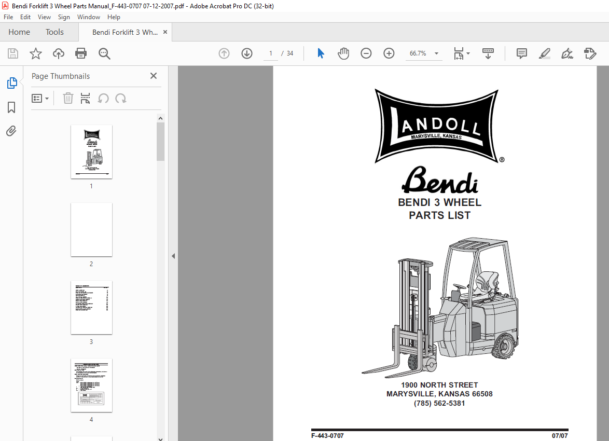This screenshot has height=441, width=609.
Task: Rotate page counterclockwise
Action: [103, 98]
